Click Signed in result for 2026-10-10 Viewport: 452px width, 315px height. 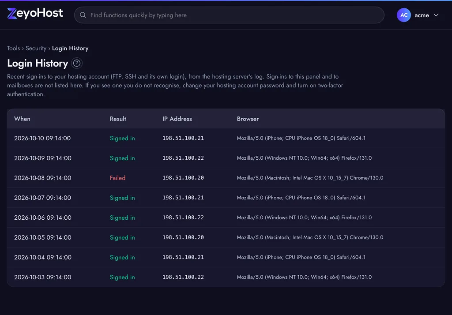(122, 139)
